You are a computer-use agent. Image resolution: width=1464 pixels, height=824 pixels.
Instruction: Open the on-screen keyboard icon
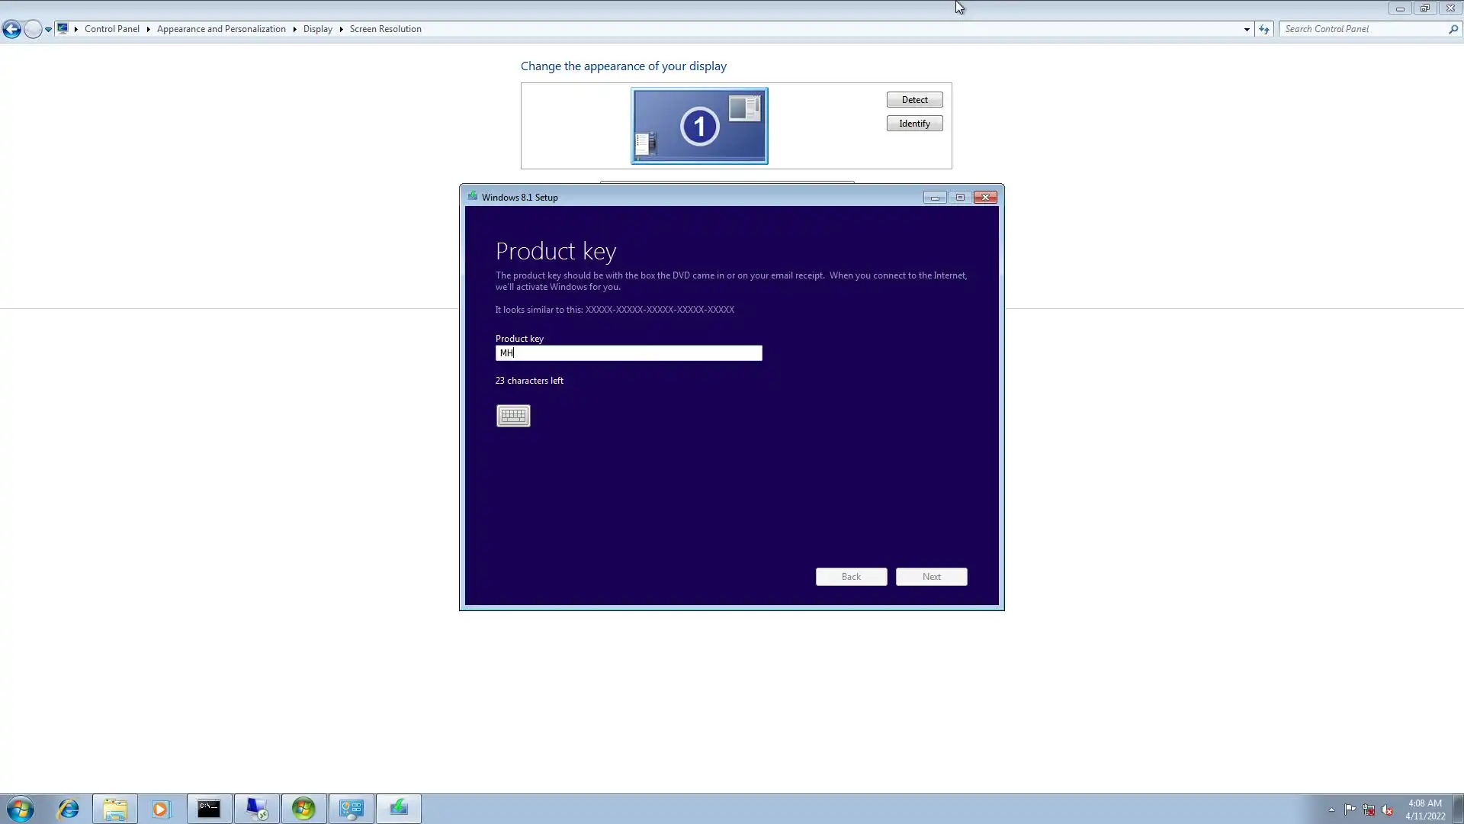[x=513, y=416]
